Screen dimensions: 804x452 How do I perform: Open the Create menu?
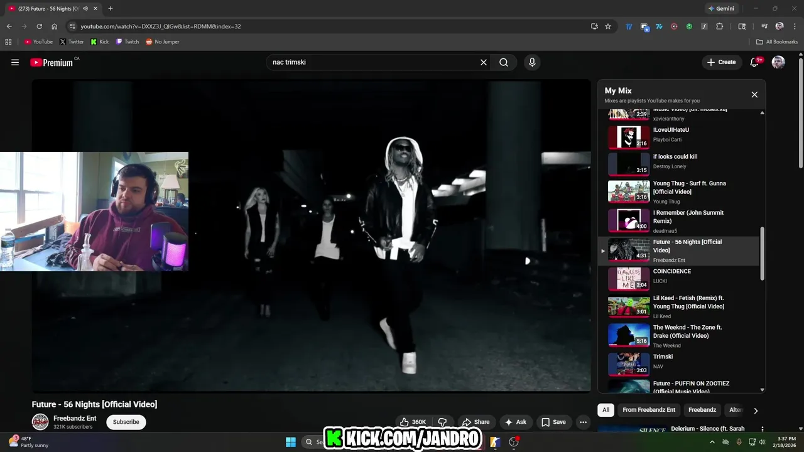pos(721,62)
